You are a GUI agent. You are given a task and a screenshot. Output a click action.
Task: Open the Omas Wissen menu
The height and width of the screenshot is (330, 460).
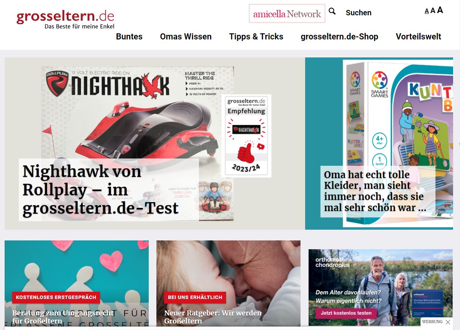click(186, 37)
